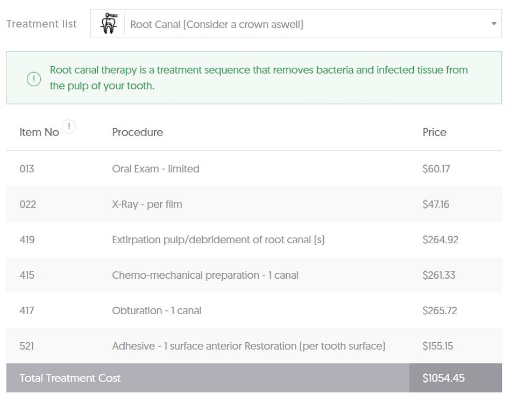The width and height of the screenshot is (511, 403).
Task: Click item number 419
Action: coord(27,239)
